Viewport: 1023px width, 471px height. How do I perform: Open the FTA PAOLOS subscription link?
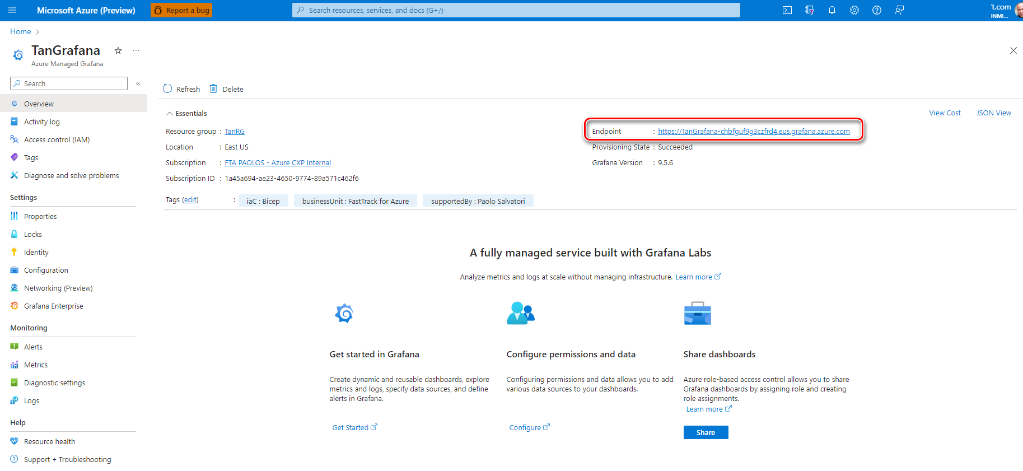pyautogui.click(x=278, y=162)
